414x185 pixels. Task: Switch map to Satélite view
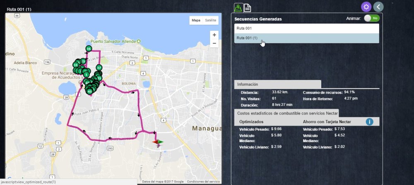click(210, 21)
